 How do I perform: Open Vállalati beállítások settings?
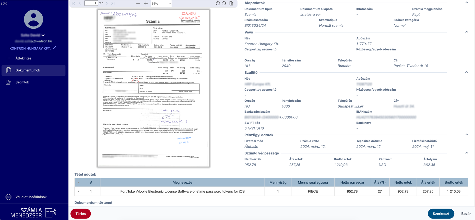click(31, 197)
